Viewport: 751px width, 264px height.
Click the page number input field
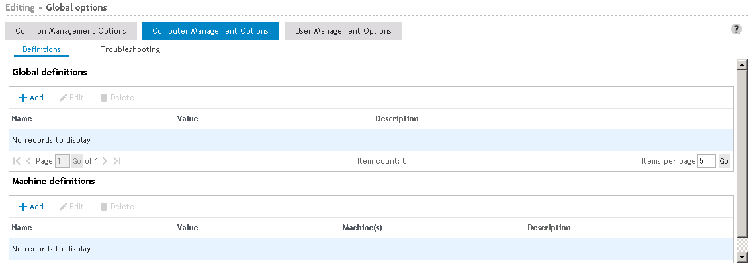[62, 161]
